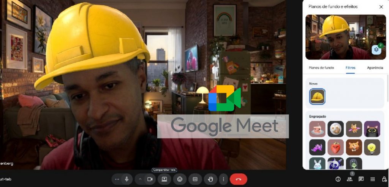Open the Aparência tab

click(375, 68)
